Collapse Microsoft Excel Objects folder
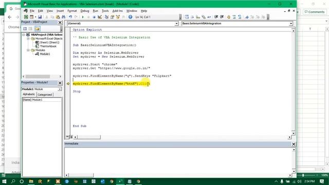This screenshot has height=185, width=329. click(x=28, y=39)
